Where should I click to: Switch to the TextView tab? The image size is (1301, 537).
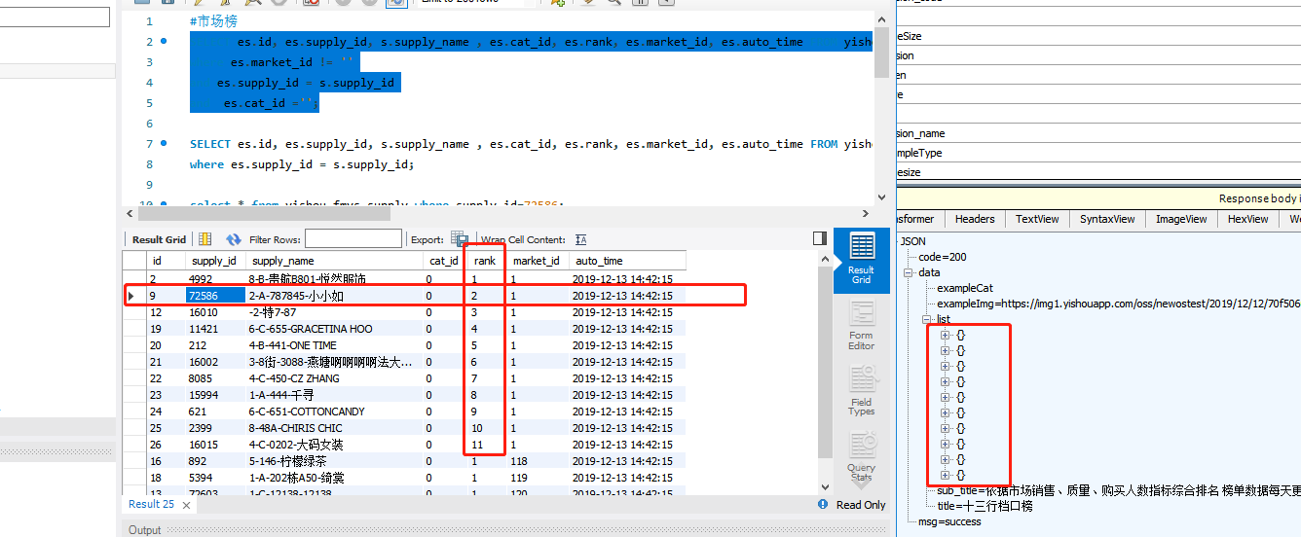pyautogui.click(x=1037, y=219)
